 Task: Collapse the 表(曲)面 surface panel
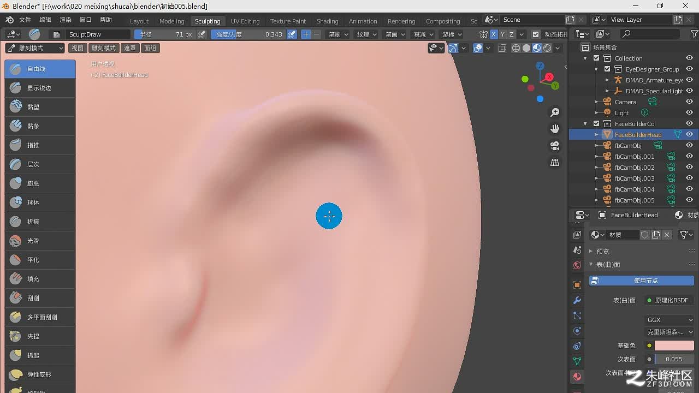(x=591, y=265)
